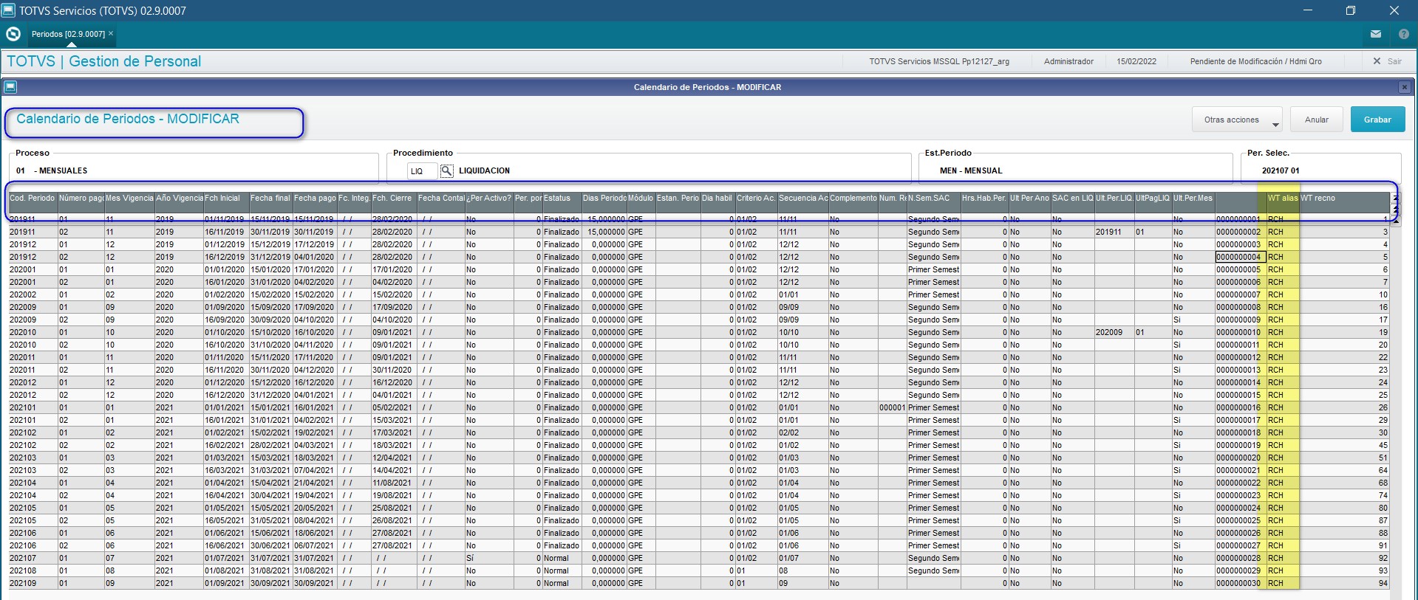
Task: Select the 202107 period row with Sí active
Action: 698,558
